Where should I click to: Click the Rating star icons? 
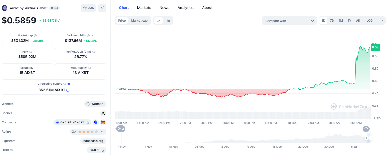coord(88,132)
